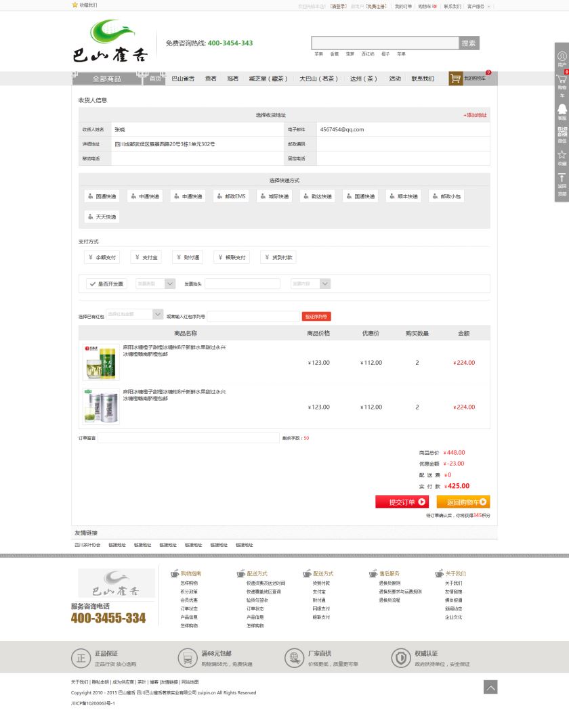Open the 全部商品 category menu
Screen dimensions: 569x712
click(x=107, y=79)
